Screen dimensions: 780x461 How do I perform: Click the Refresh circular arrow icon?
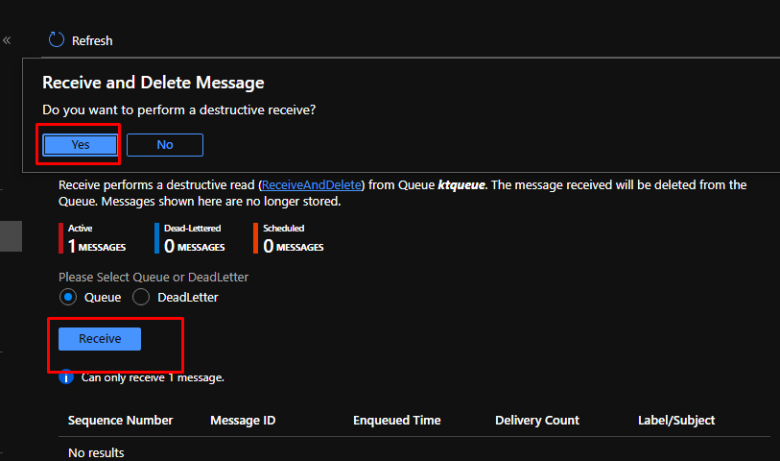coord(57,40)
